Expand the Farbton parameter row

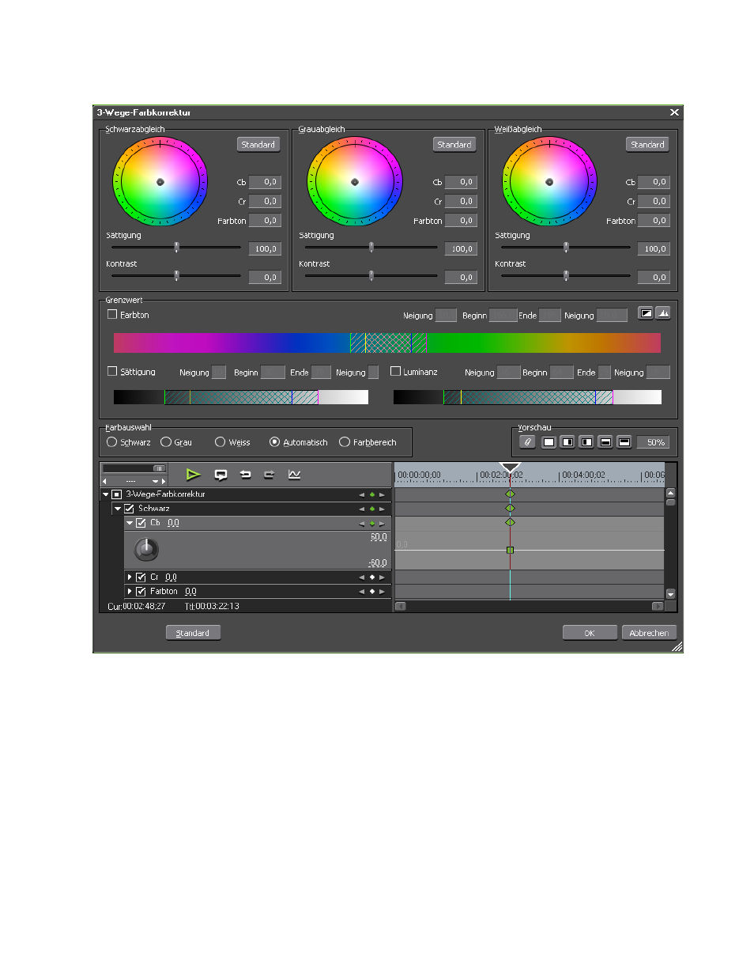130,592
